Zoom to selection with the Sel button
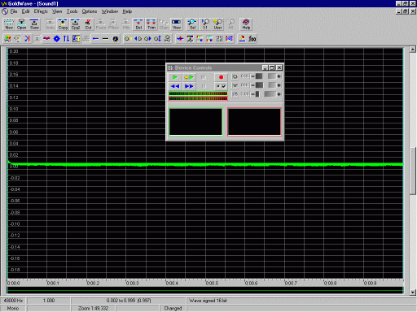Screen dimensions: 417x312 192,24
